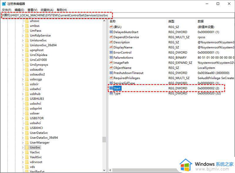Select the vdrvroot key in tree
The width and height of the screenshot is (235, 173).
coord(36,162)
